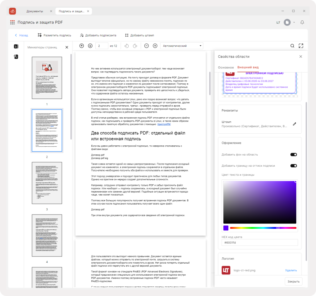Image resolution: width=316 pixels, height=296 pixels.
Task: Select page 3 thumbnail
Action: pyautogui.click(x=47, y=183)
